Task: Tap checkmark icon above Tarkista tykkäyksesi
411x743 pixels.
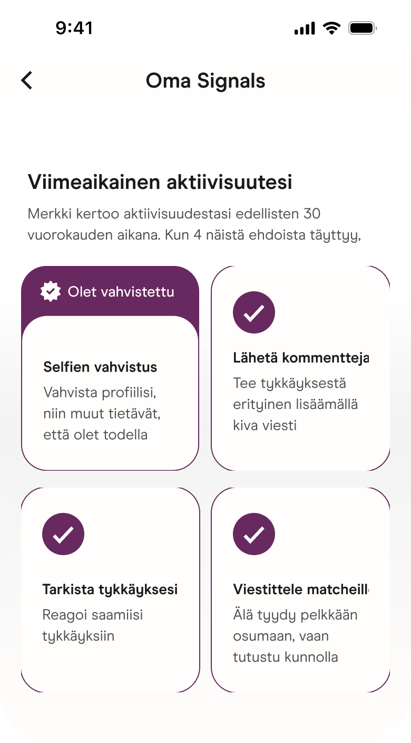Action: pos(63,534)
